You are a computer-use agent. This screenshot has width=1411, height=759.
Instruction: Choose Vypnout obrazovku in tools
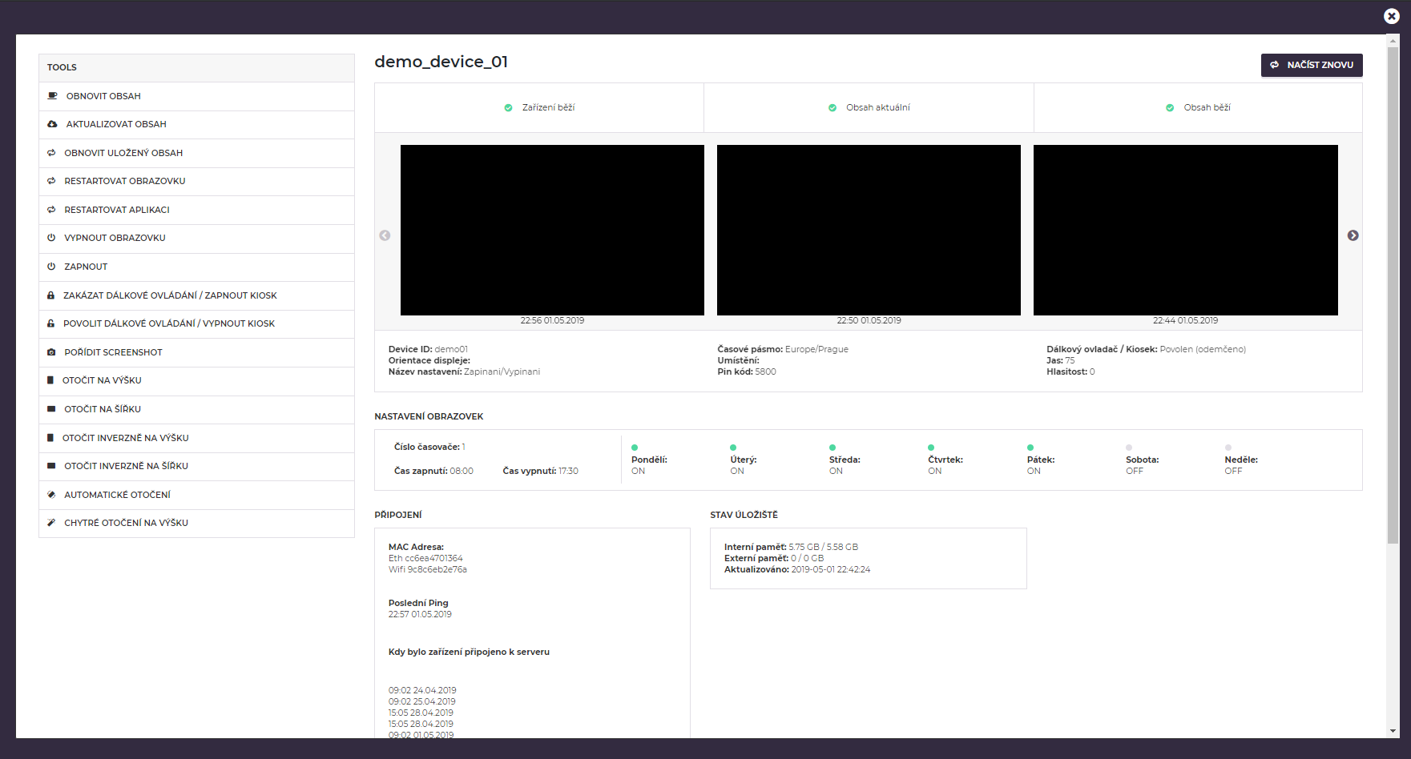pos(196,238)
